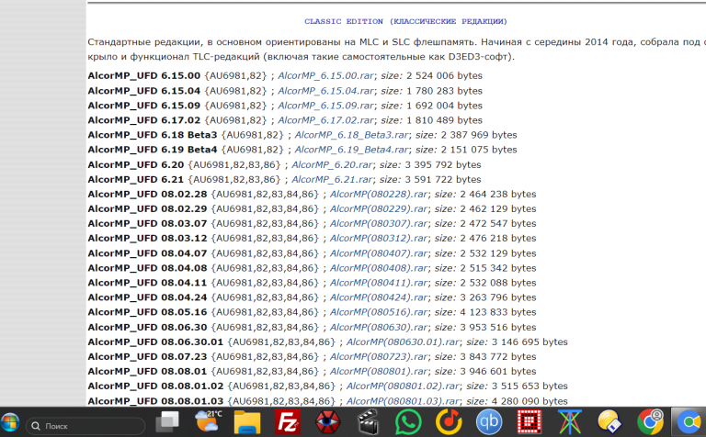Download AlcorMP(080229).rar
Image resolution: width=706 pixels, height=437 pixels.
[x=379, y=209]
